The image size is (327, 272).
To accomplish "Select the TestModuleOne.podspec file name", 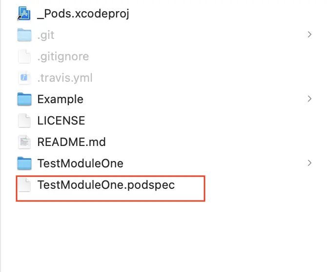I will click(x=106, y=185).
